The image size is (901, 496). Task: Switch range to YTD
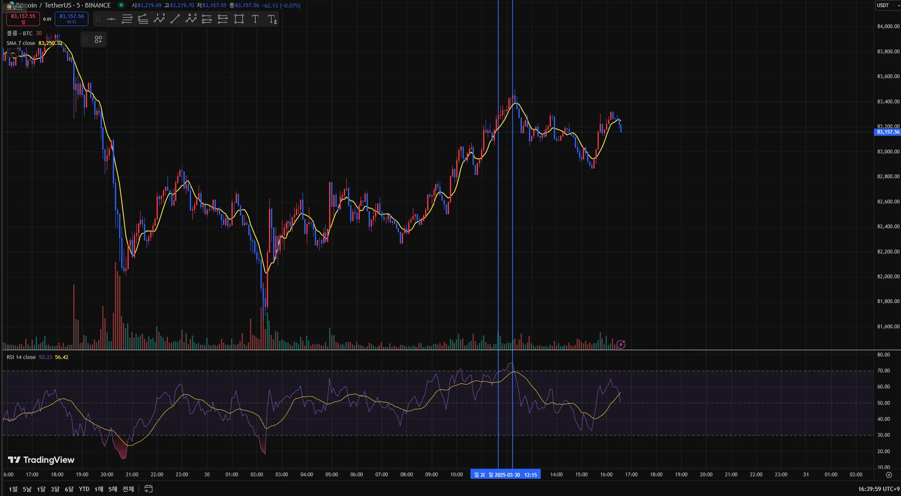(x=84, y=489)
